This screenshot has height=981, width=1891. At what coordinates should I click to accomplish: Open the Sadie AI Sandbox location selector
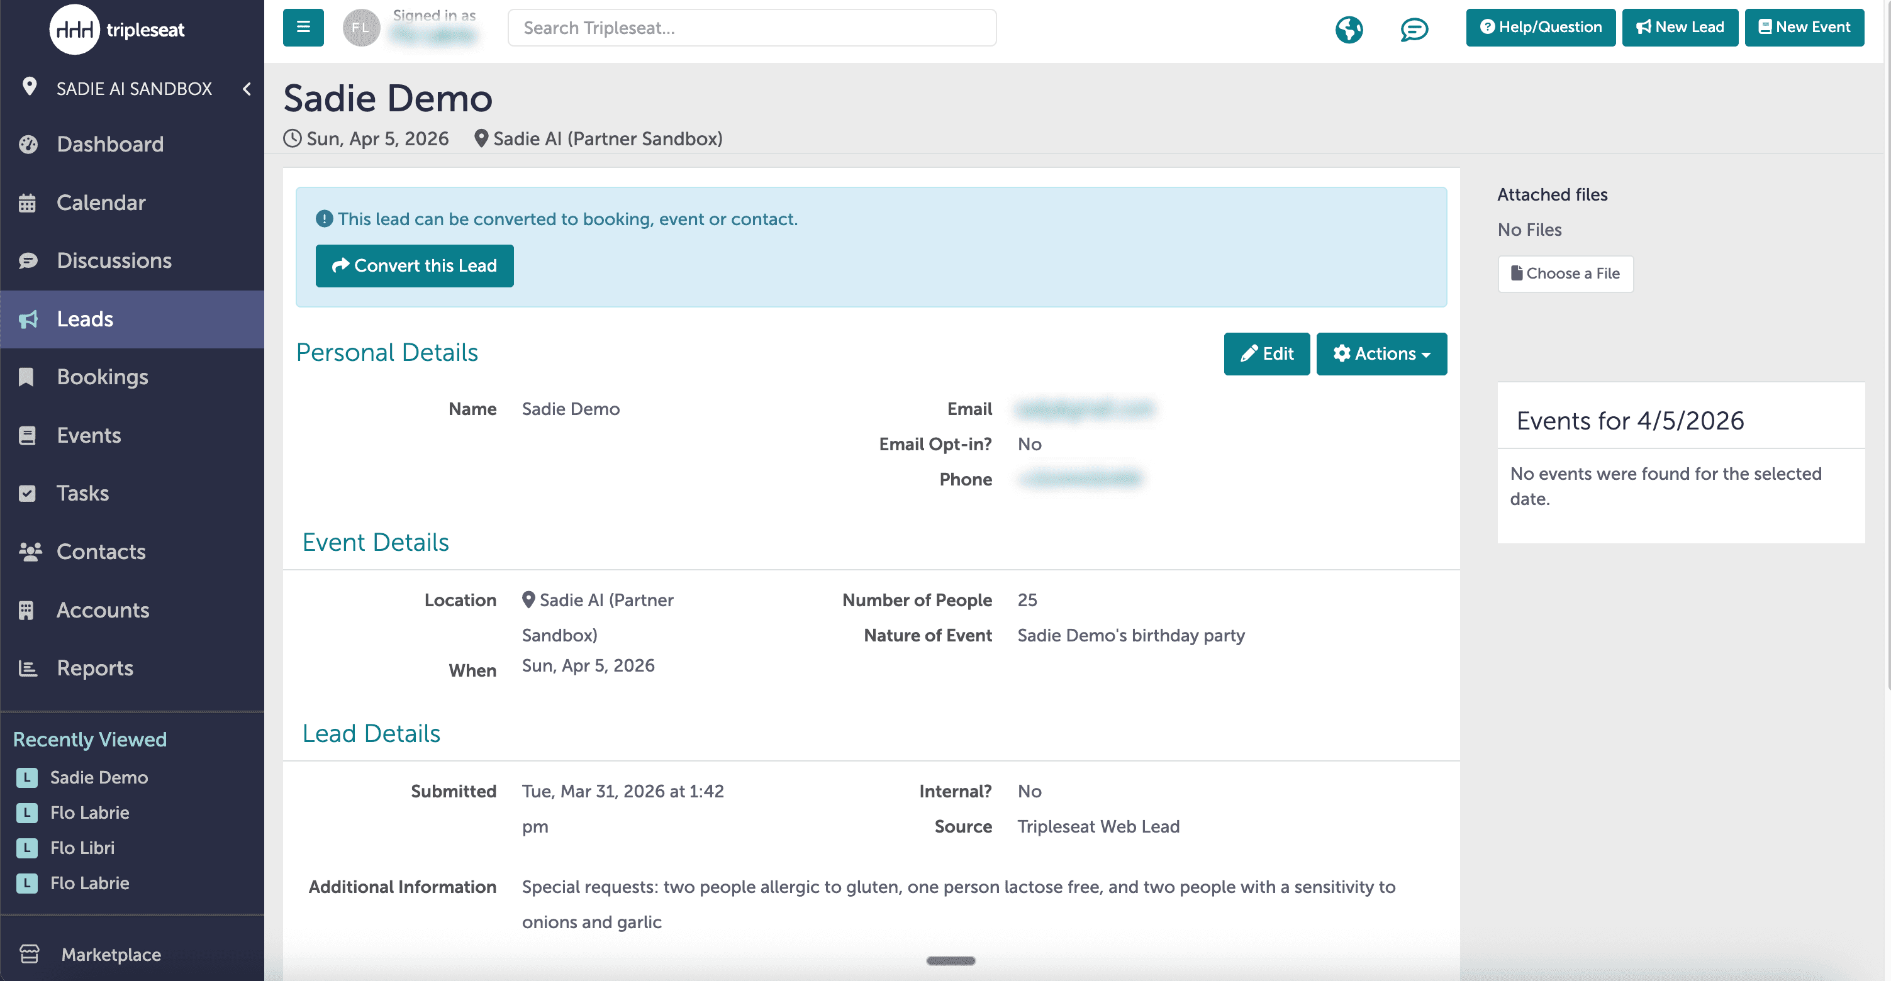(133, 89)
